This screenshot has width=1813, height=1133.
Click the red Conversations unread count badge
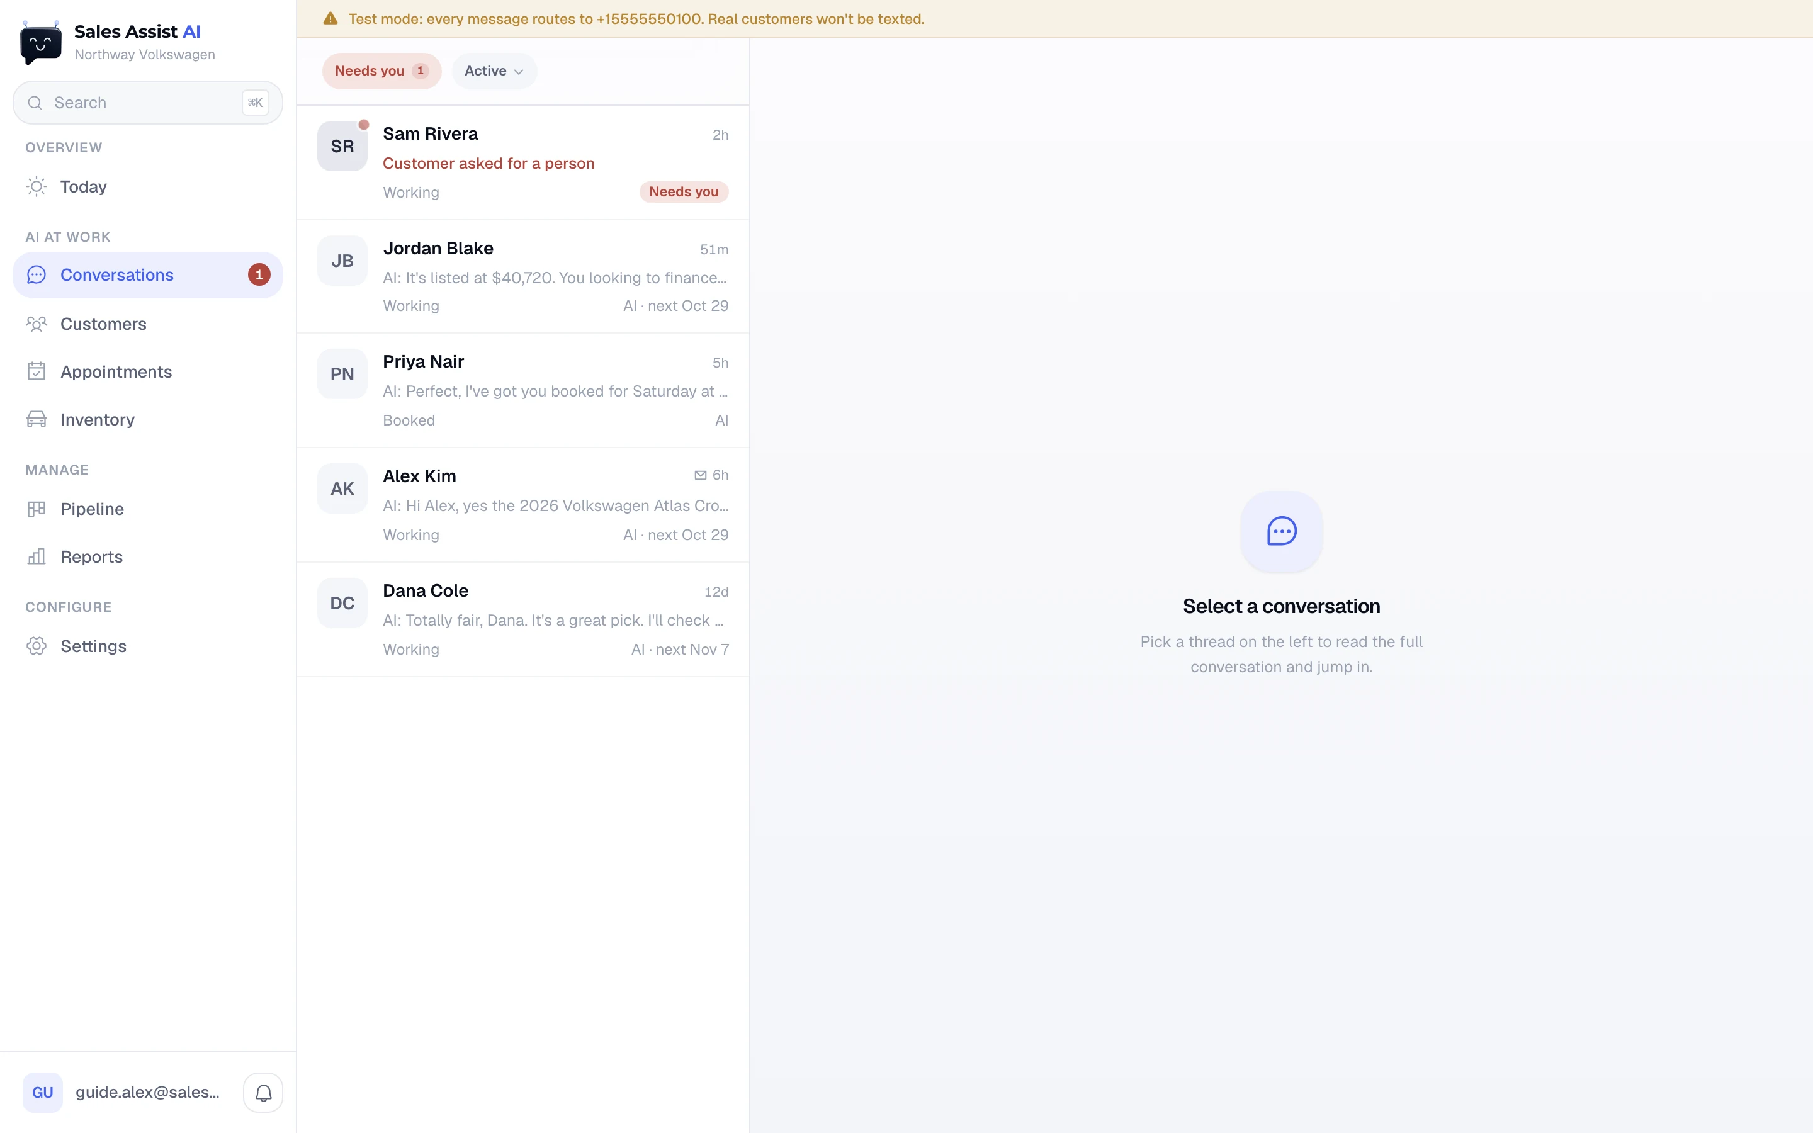click(259, 275)
